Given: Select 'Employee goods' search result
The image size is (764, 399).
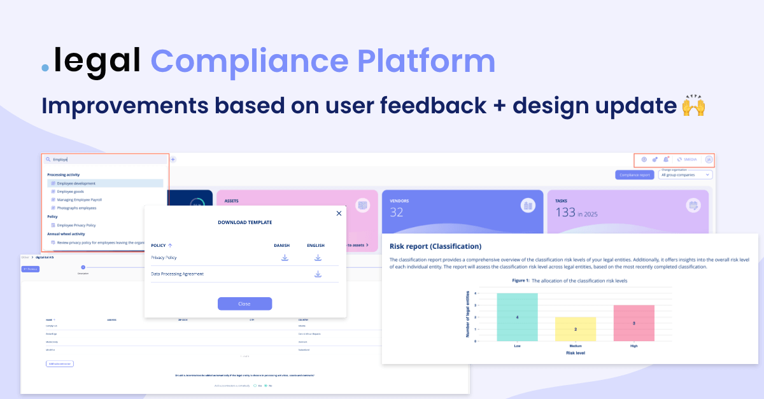Looking at the screenshot, I should [x=70, y=192].
